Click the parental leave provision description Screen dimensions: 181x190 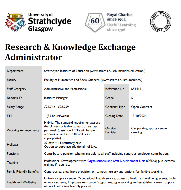(x=103, y=172)
